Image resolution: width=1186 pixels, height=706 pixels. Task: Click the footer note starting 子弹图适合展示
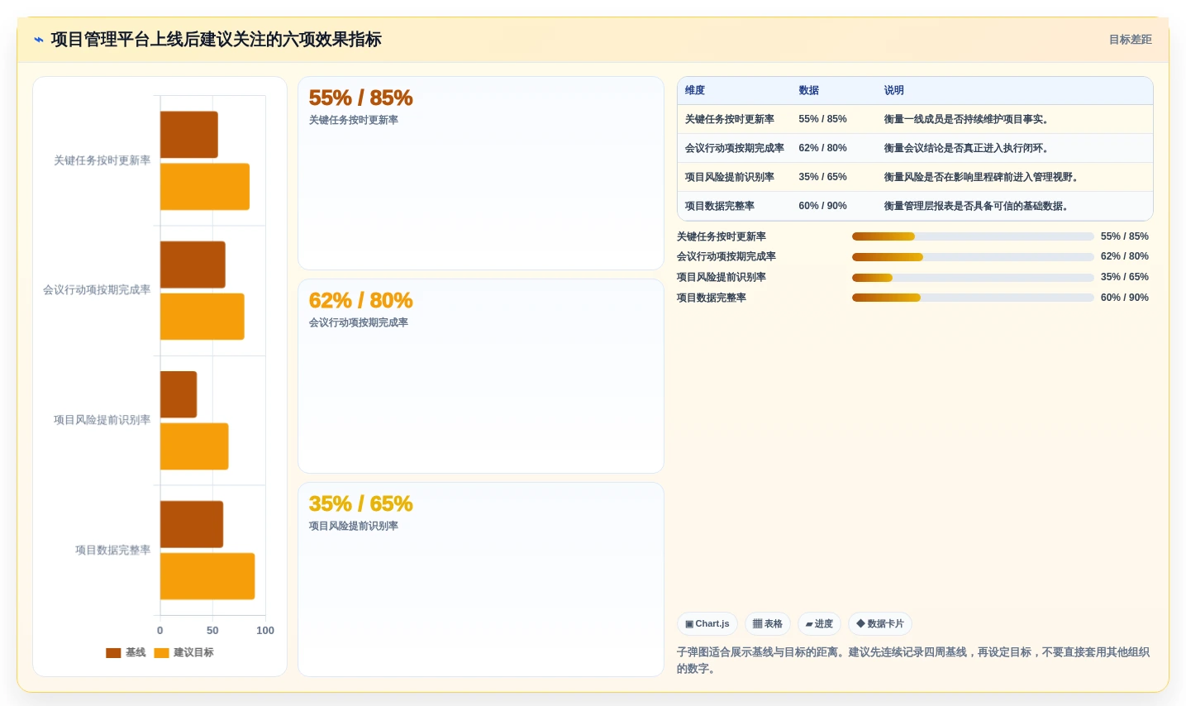click(x=913, y=661)
